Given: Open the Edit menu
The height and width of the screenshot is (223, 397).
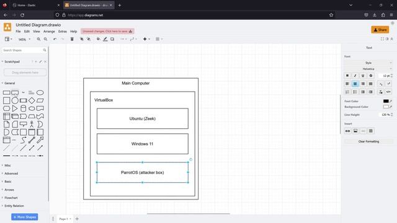Looking at the screenshot, I should (27, 32).
